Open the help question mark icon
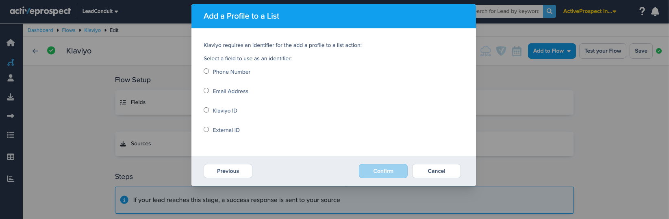 (642, 11)
